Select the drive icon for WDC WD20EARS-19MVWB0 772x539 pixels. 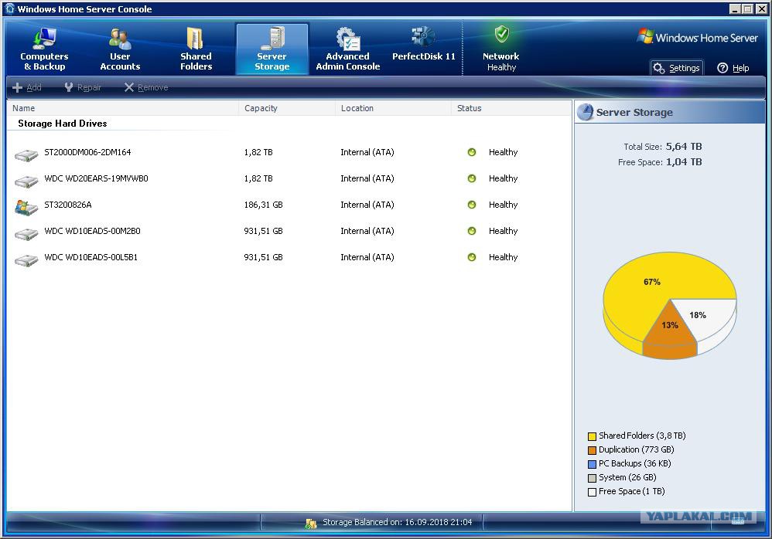click(26, 181)
